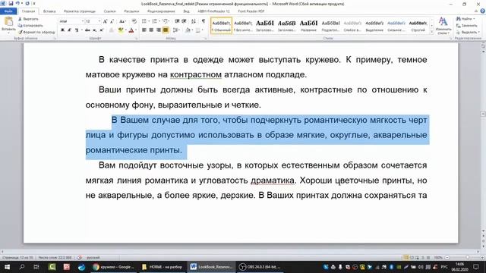Expand the Styles gallery more arrow
The width and height of the screenshot is (486, 273).
click(432, 32)
